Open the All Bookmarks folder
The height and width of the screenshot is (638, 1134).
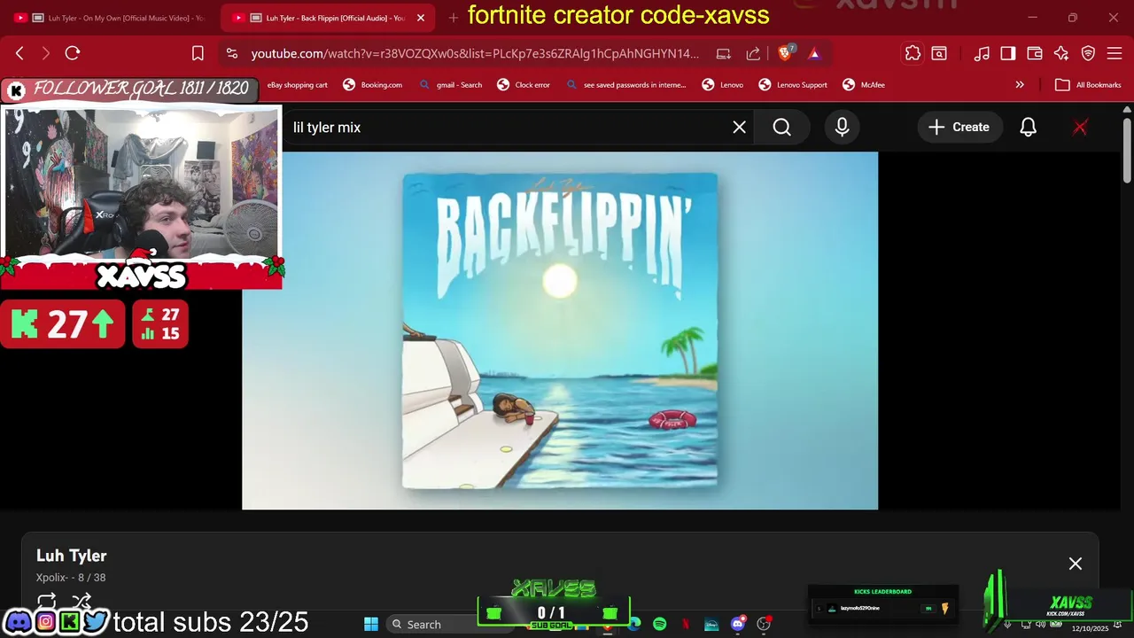pos(1088,85)
